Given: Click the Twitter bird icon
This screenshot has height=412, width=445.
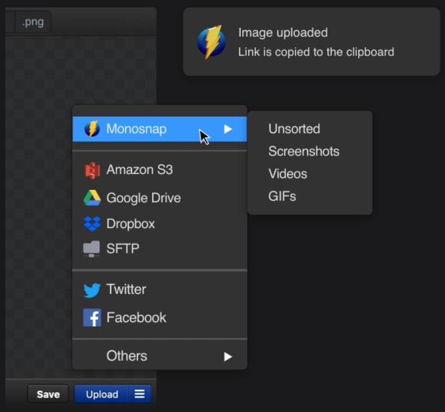Looking at the screenshot, I should 92,290.
